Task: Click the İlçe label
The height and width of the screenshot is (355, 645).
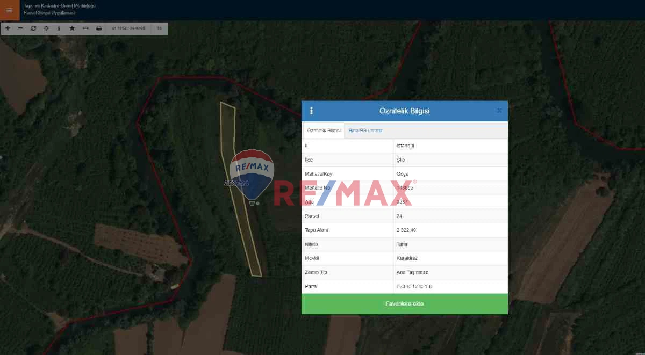Action: [309, 160]
